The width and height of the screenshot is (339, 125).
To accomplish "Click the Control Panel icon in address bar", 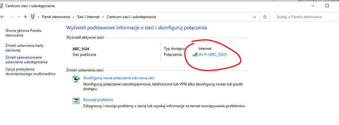I will (33, 17).
